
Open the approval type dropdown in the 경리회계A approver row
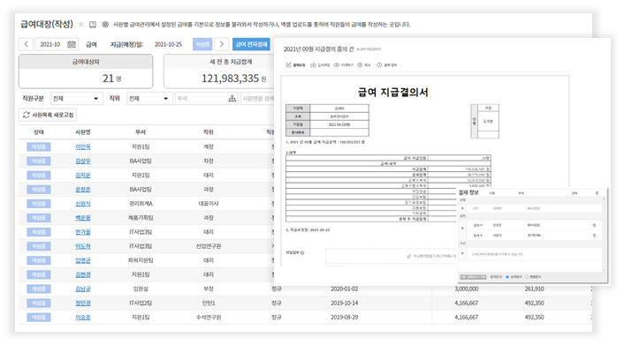pos(478,236)
